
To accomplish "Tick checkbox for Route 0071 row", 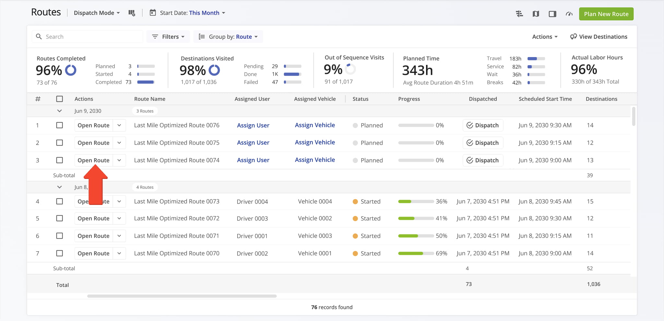I will [59, 236].
